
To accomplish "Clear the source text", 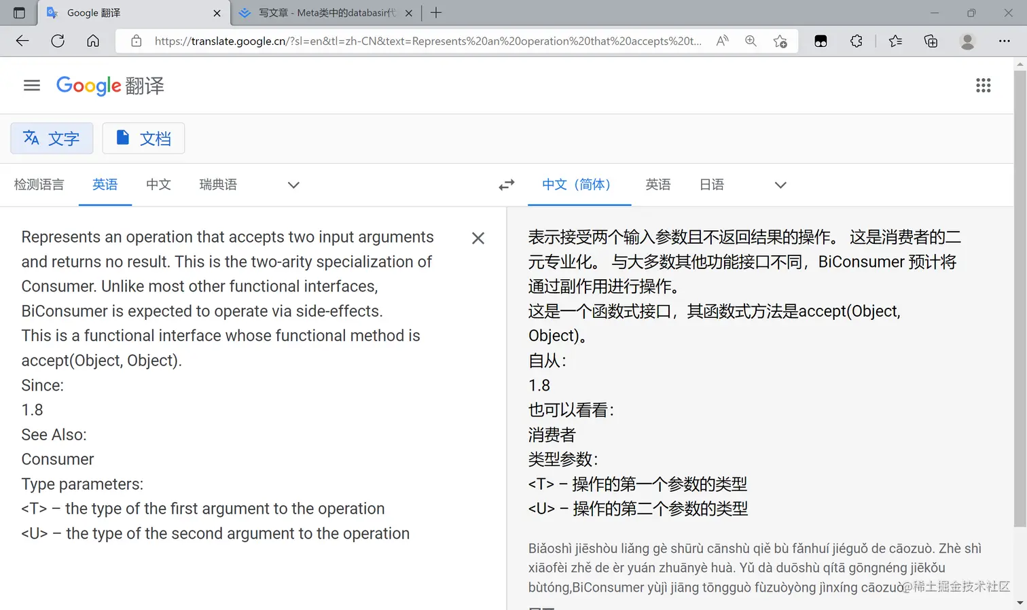I will (x=478, y=238).
